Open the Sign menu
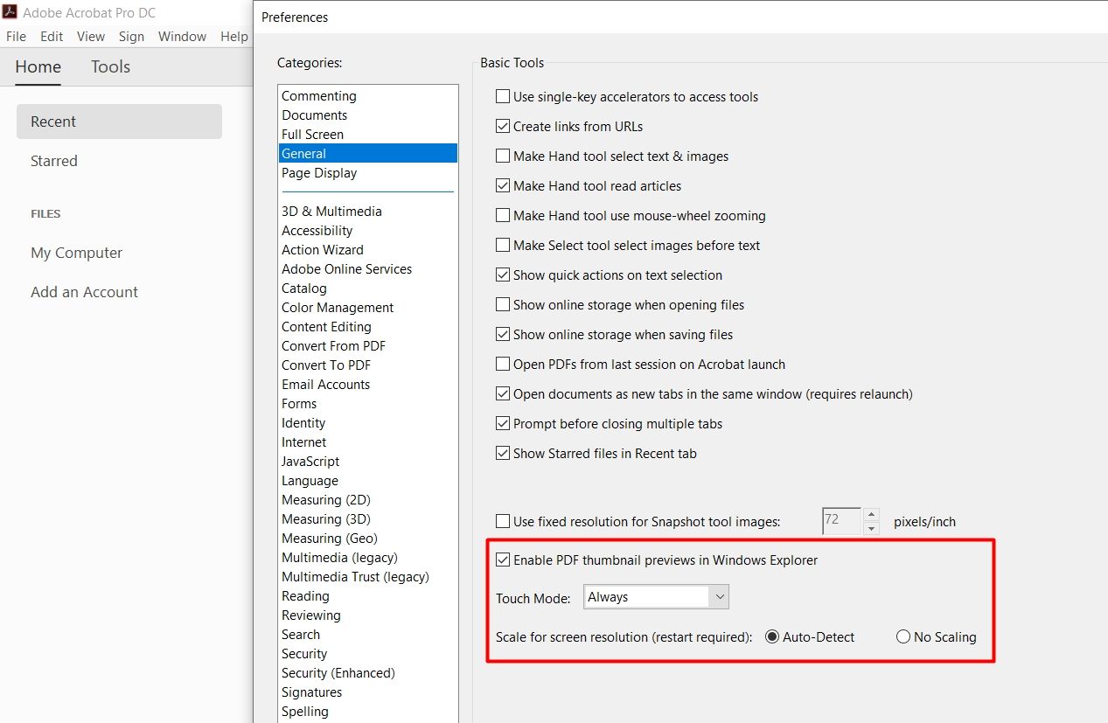 (x=131, y=37)
